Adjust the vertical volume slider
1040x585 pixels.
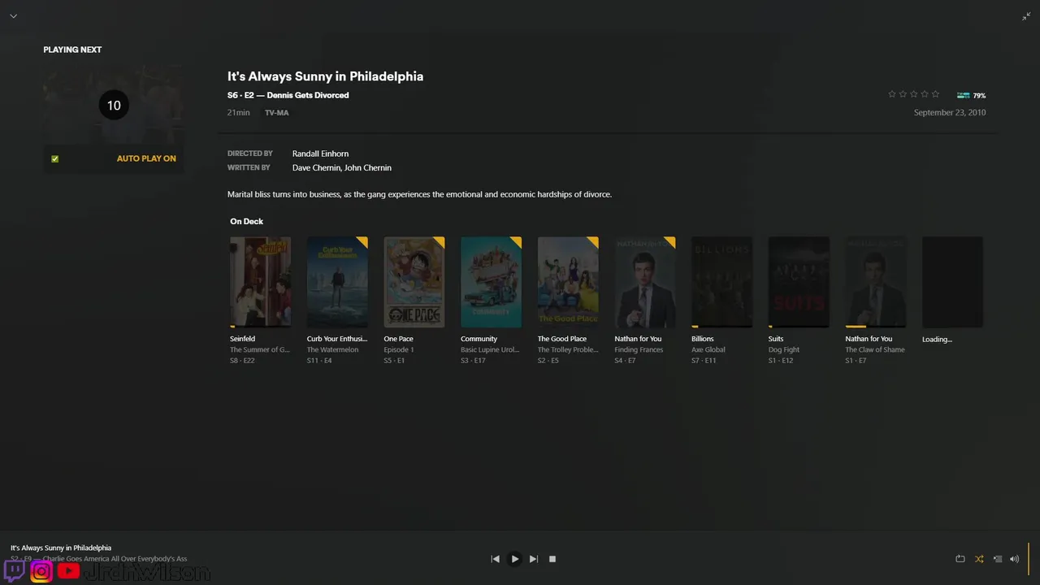pos(1029,559)
